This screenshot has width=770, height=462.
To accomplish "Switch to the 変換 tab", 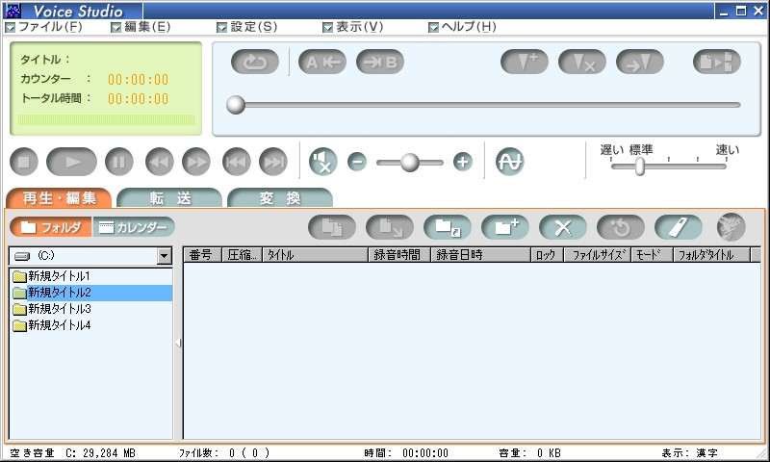I will (x=280, y=198).
